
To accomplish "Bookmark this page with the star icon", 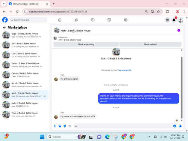I will (158, 12).
